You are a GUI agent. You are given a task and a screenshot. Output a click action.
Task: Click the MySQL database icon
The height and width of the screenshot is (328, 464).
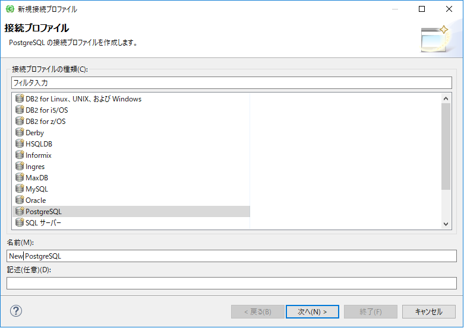[20, 189]
